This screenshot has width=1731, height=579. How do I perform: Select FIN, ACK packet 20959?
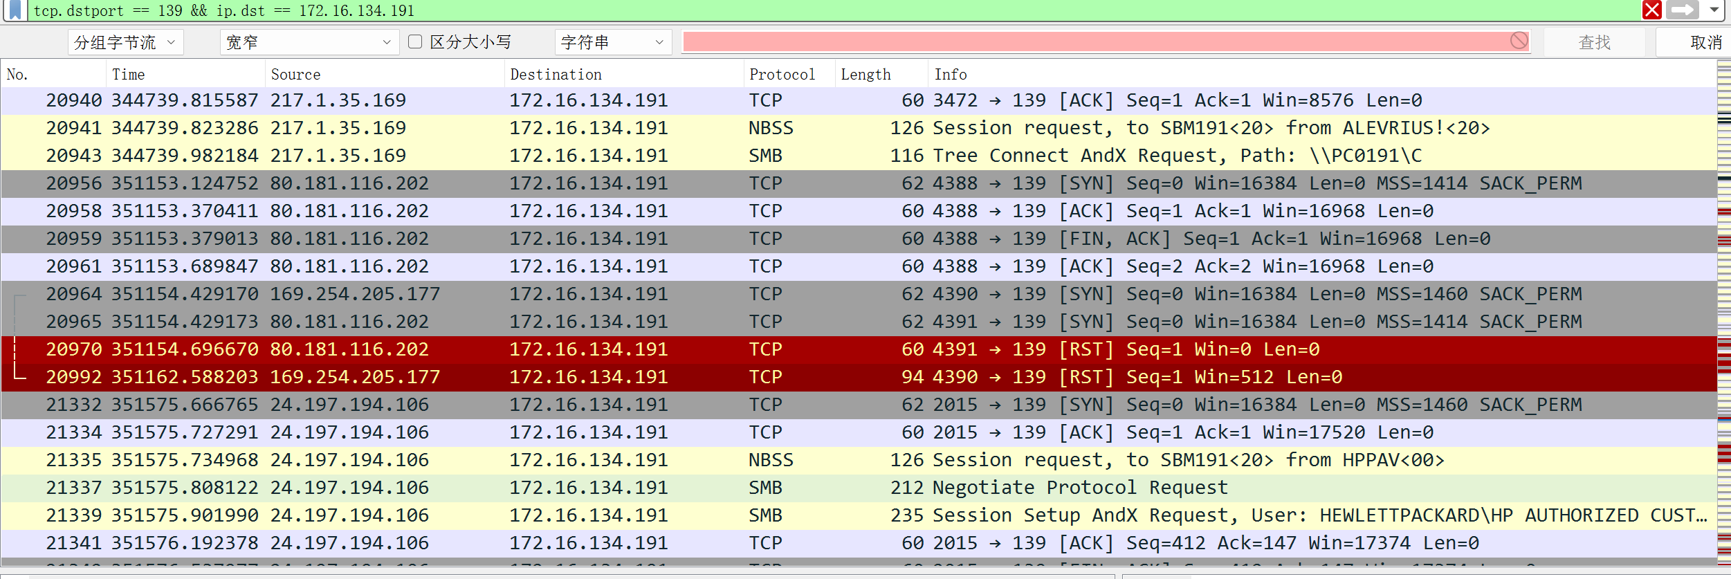[859, 239]
